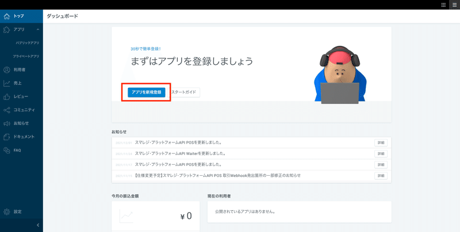Click the 現在の利用者 label
Screen dimensions: 460x232
tap(219, 196)
